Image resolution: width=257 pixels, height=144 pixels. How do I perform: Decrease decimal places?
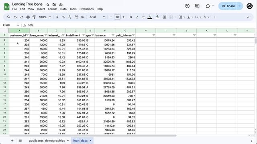(x=69, y=17)
